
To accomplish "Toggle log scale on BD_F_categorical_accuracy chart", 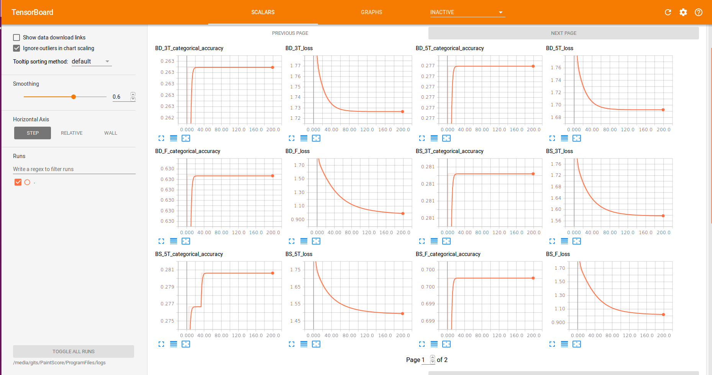I will [174, 241].
